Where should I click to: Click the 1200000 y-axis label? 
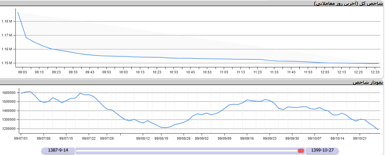coord(9,129)
